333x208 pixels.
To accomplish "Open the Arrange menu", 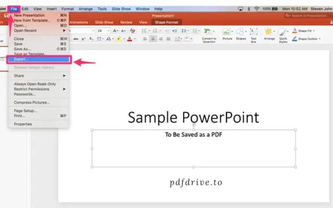I will [x=269, y=35].
